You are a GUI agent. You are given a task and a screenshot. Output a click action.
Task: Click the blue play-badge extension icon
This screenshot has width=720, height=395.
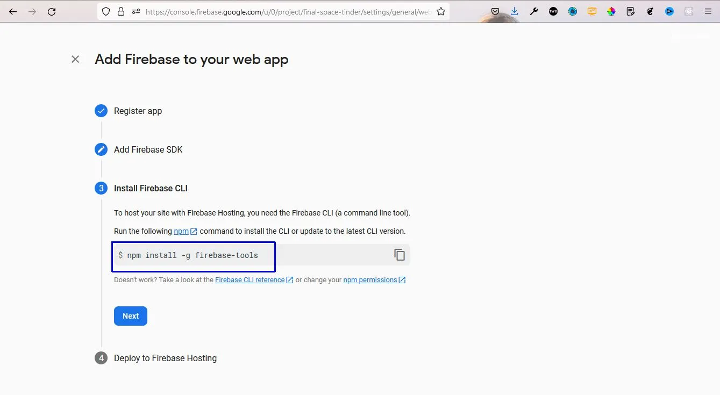(669, 11)
